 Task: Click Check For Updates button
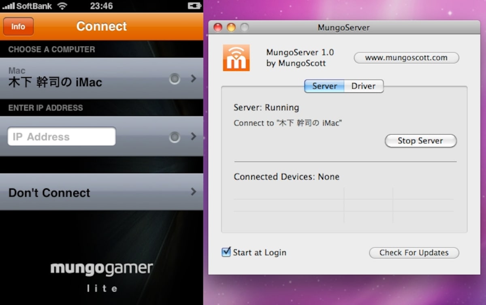(414, 253)
